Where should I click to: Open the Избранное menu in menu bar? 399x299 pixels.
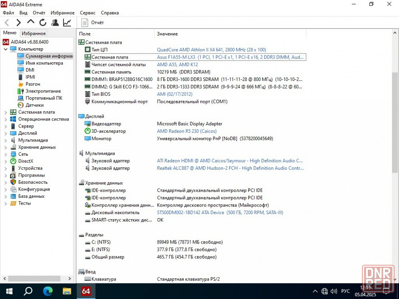[63, 13]
